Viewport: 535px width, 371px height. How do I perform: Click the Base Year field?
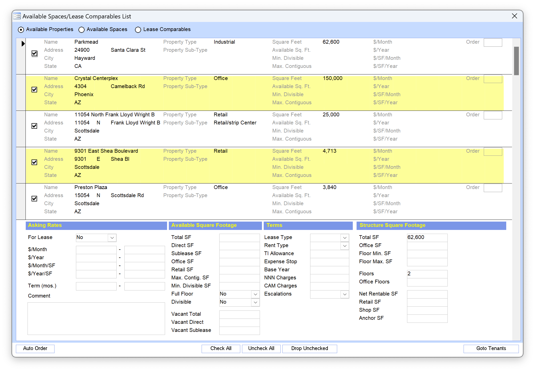(x=330, y=270)
